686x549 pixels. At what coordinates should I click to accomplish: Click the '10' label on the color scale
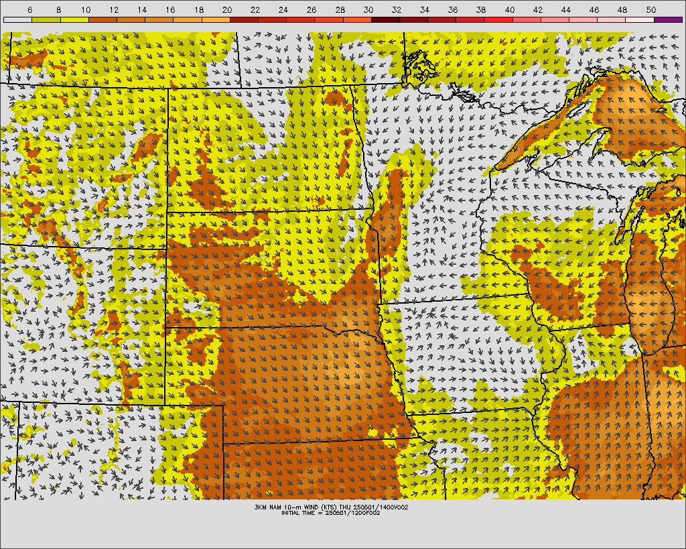[86, 9]
